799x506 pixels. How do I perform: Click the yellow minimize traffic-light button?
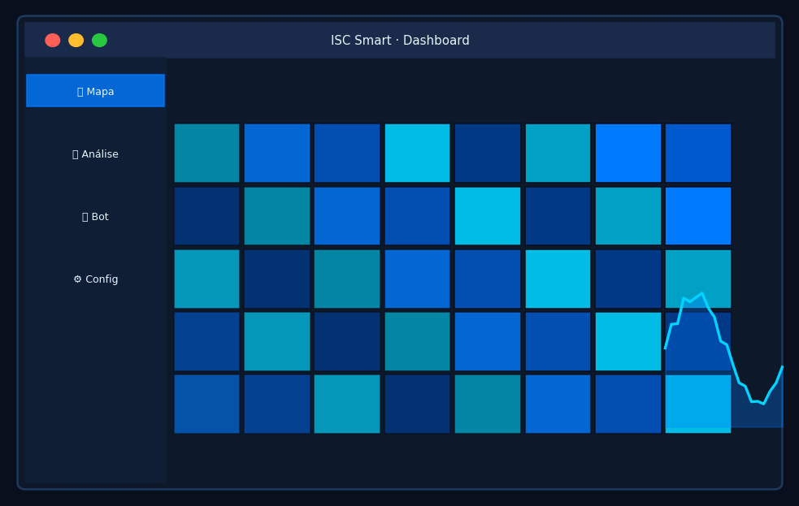[76, 39]
